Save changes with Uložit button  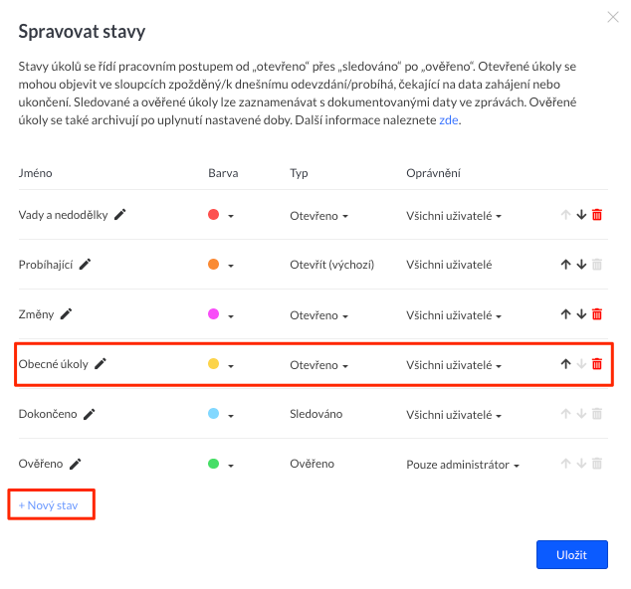(x=572, y=555)
